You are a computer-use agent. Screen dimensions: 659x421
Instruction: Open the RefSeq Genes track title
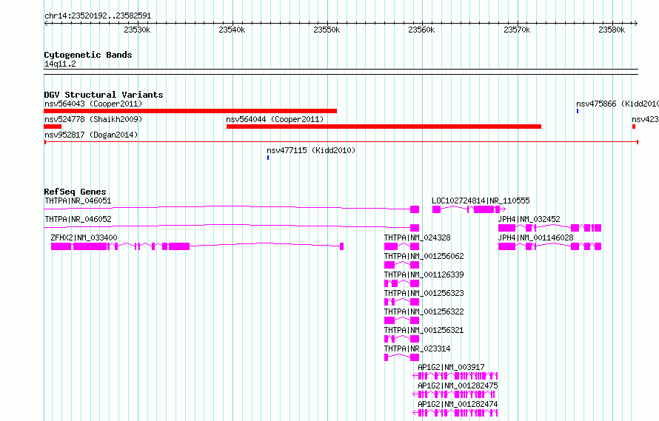pyautogui.click(x=75, y=192)
